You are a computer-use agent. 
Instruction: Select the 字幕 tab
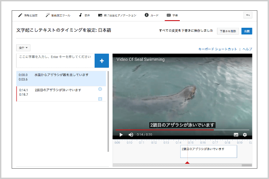point(172,15)
